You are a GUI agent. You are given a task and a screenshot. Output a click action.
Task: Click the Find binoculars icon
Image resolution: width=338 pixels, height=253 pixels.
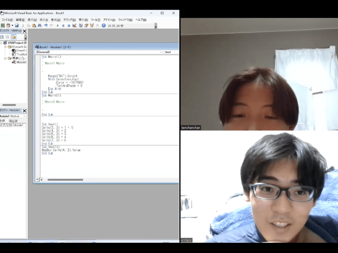(39, 26)
